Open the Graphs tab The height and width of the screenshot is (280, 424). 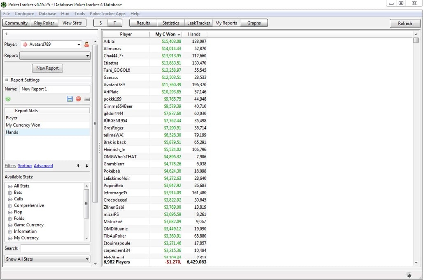[x=254, y=23]
